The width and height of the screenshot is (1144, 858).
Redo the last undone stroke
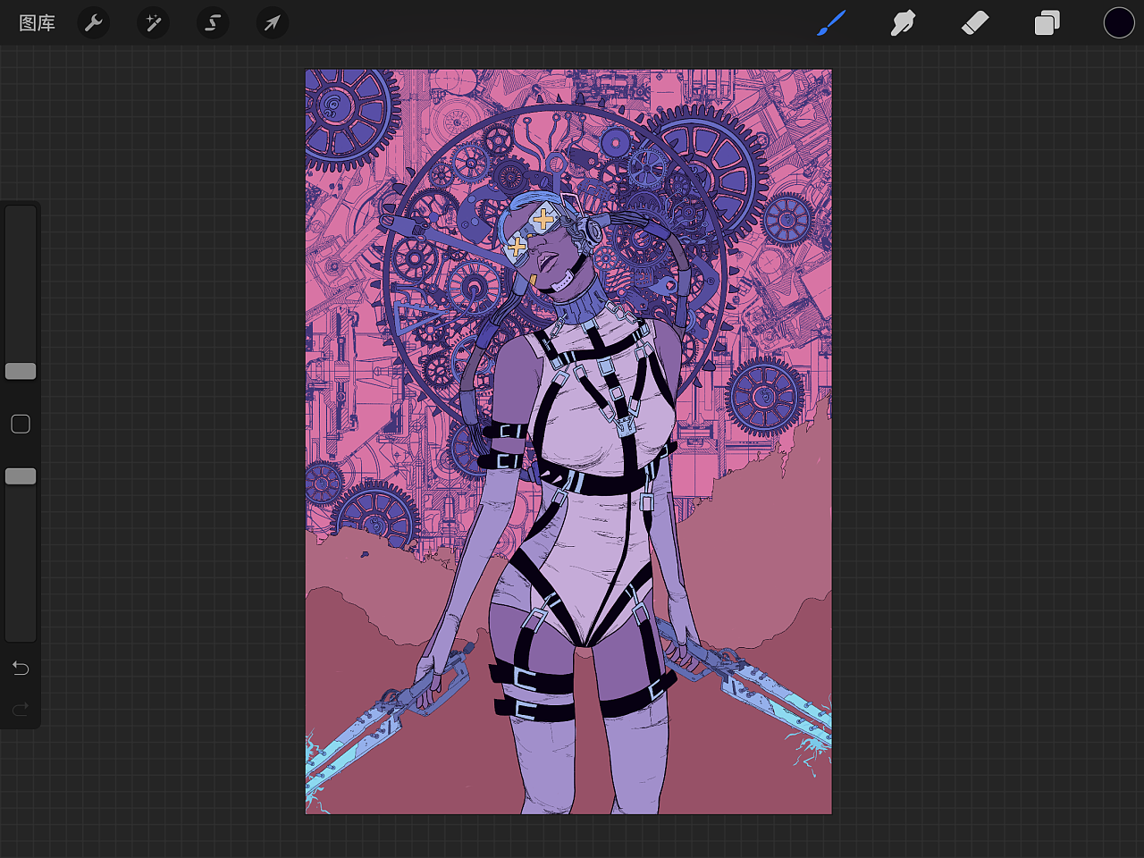point(21,710)
